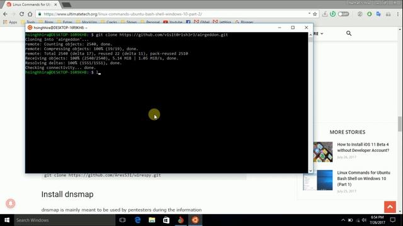403x226 pixels.
Task: Click the volume speaker tray icon
Action: (x=364, y=220)
